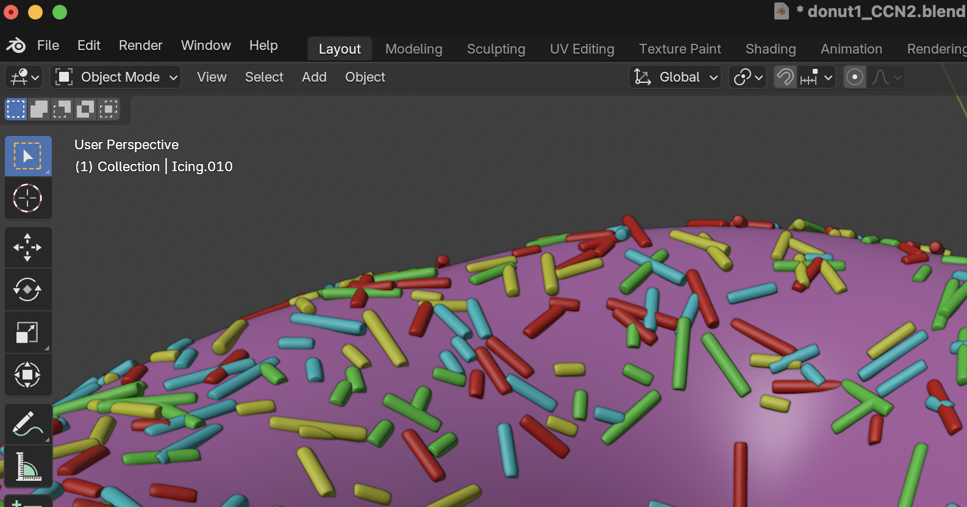967x507 pixels.
Task: Switch to the Shading workspace tab
Action: click(x=771, y=49)
